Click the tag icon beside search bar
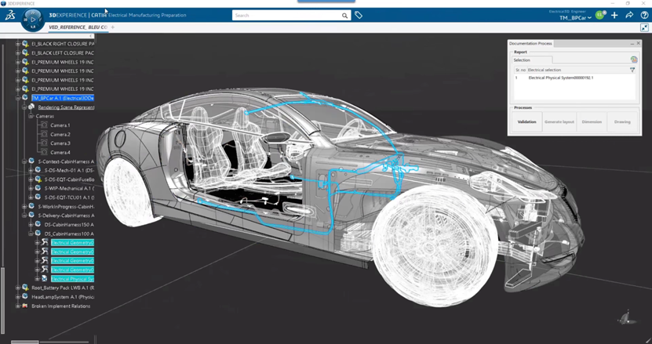 click(359, 16)
